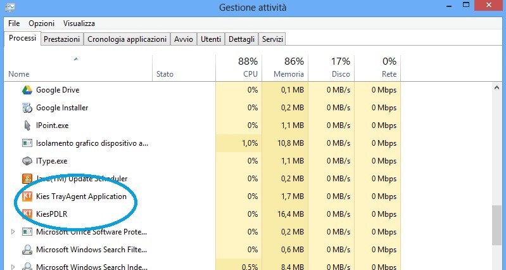Click the Isolamento grafico dispositivo icon
Screen dimensions: 506x270
pyautogui.click(x=27, y=143)
